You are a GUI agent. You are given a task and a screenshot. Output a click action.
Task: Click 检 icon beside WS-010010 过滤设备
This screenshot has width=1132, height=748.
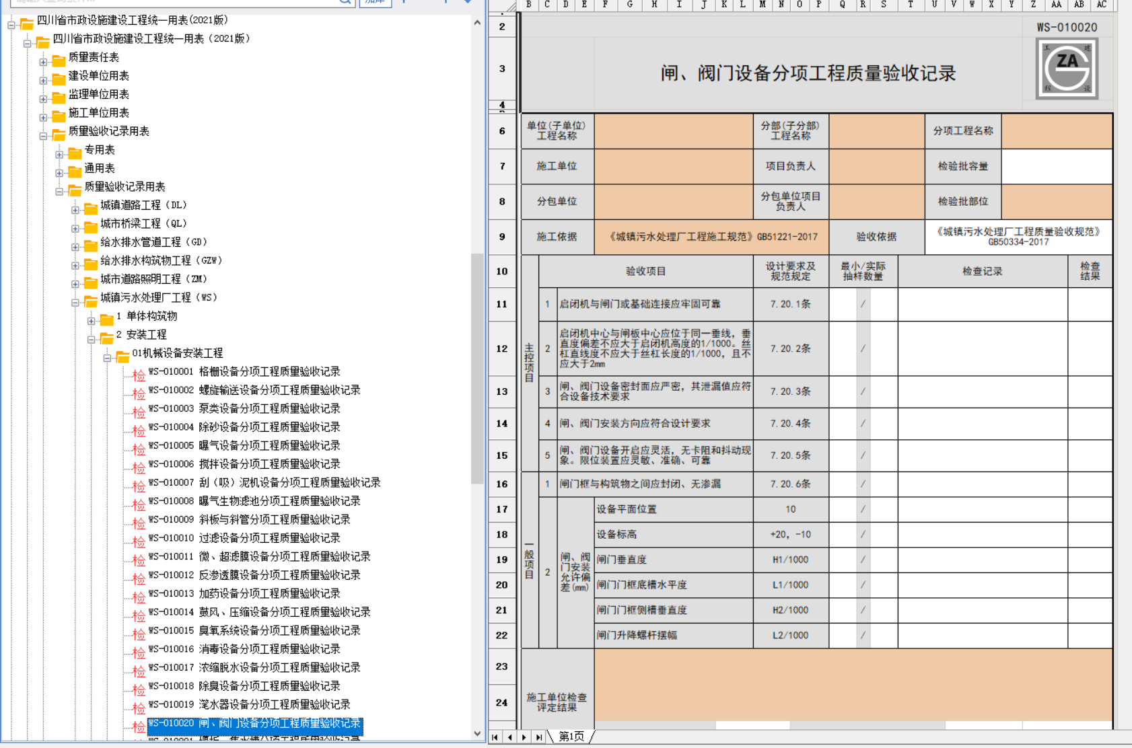139,541
